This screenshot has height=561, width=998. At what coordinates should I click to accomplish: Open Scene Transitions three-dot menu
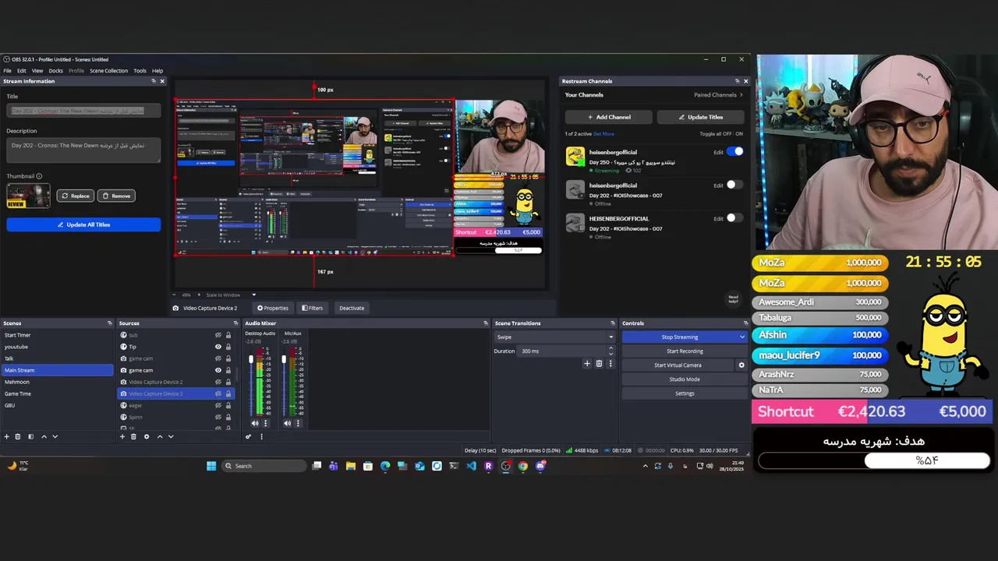(610, 364)
